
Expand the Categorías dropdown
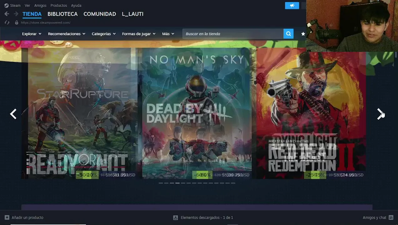pyautogui.click(x=104, y=34)
